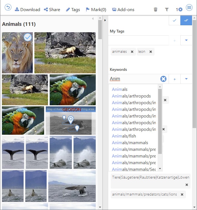The image size is (197, 210).
Task: Remove the 'leon' tag
Action: (151, 52)
